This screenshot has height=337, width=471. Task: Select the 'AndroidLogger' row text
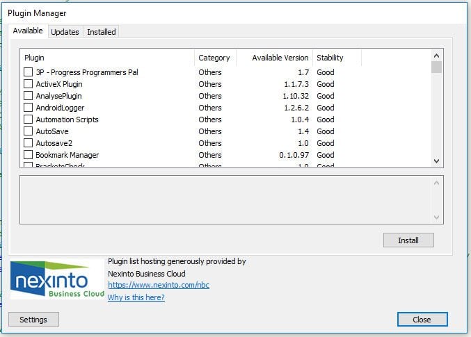click(60, 108)
